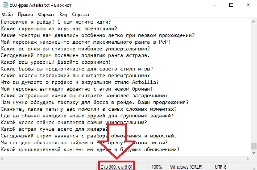Open the Формат menu
Viewport: 257px width, 170px height.
[x=46, y=15]
